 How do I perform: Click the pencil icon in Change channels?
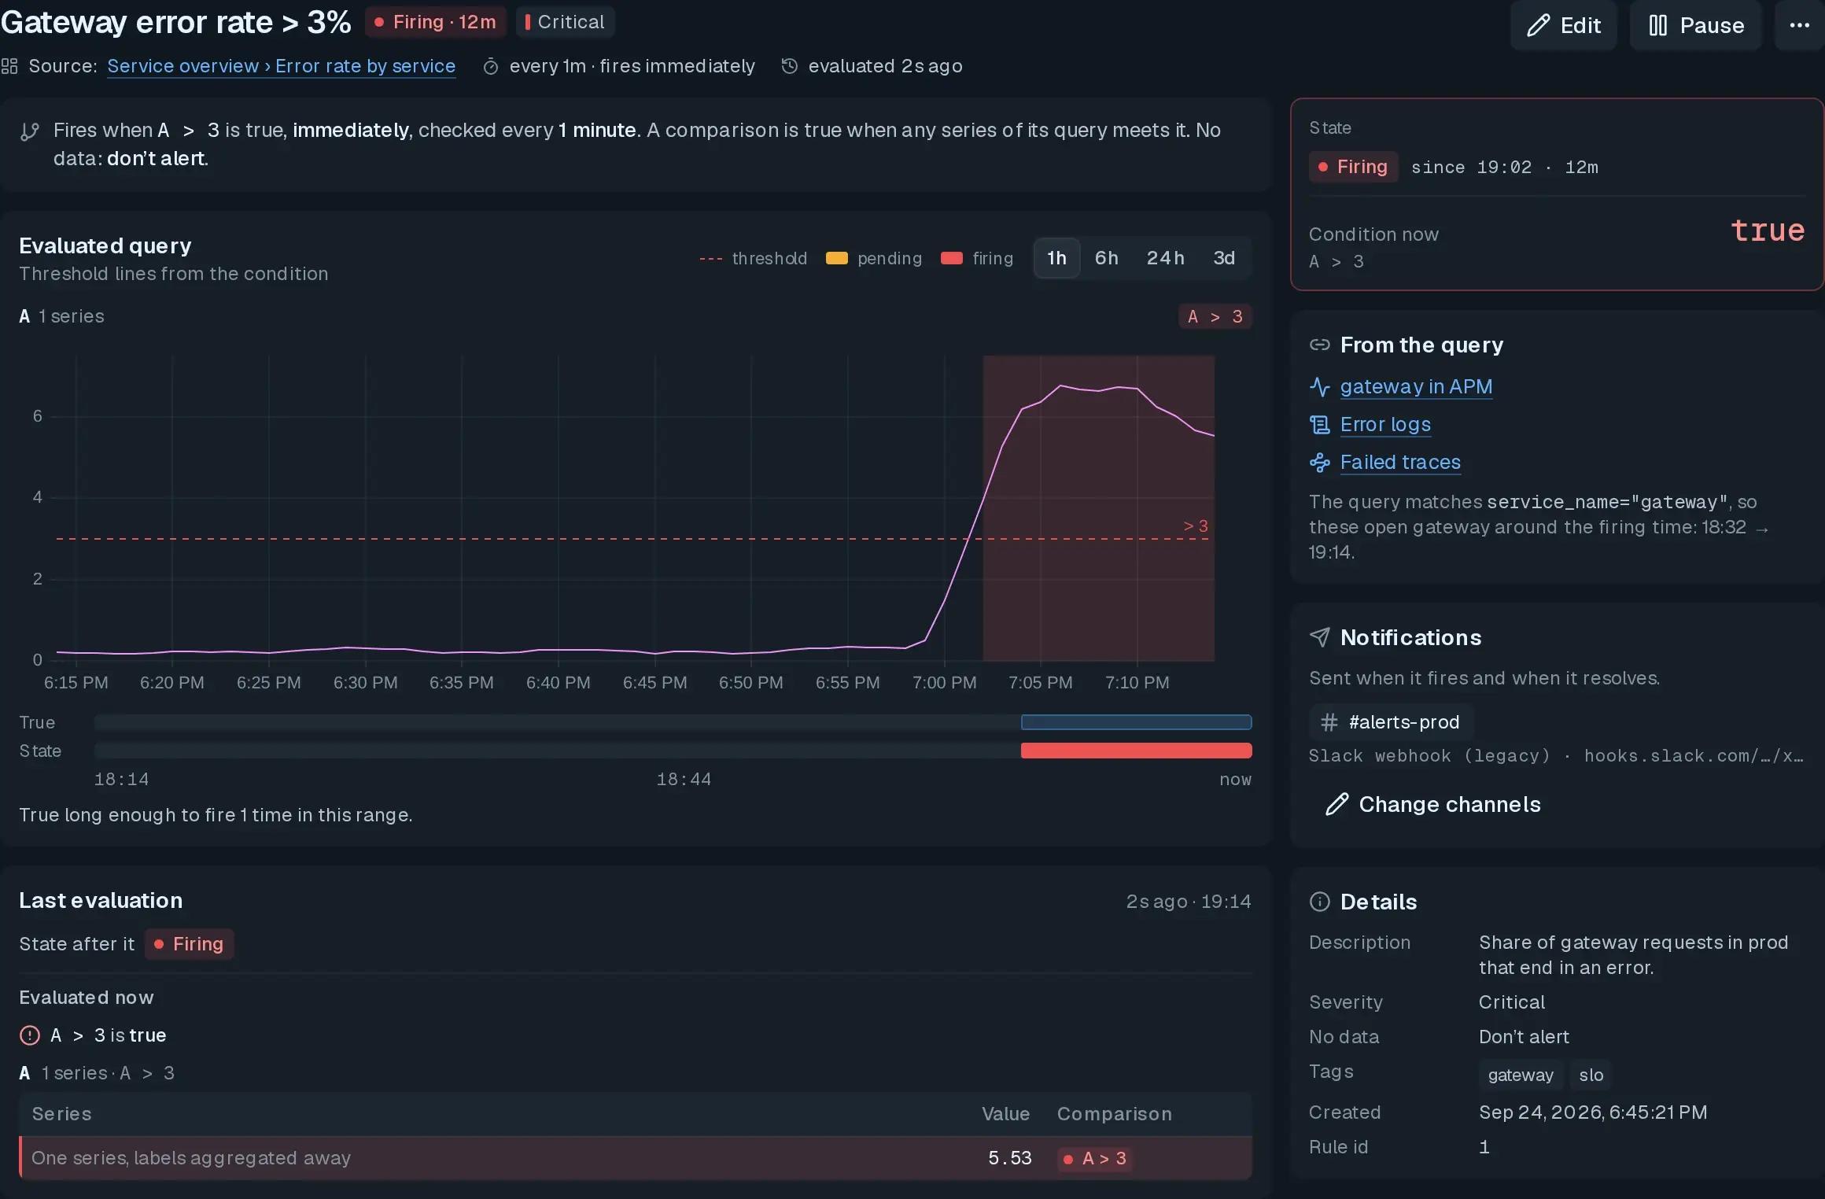click(1336, 804)
